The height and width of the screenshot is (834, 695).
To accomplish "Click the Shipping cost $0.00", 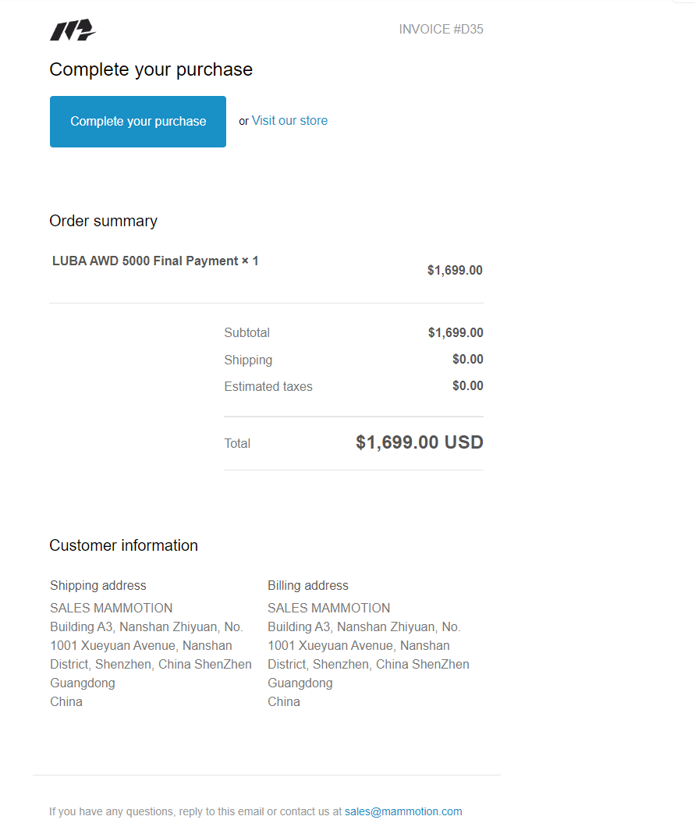I will click(x=467, y=359).
